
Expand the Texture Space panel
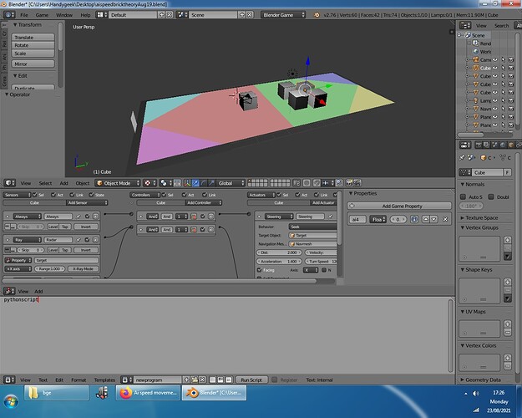coord(481,217)
